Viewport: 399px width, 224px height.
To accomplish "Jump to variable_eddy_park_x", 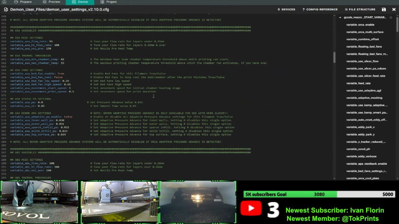I will [x=360, y=127].
